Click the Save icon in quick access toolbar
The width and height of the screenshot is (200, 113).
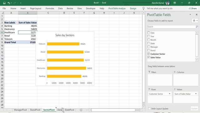tap(4, 3)
